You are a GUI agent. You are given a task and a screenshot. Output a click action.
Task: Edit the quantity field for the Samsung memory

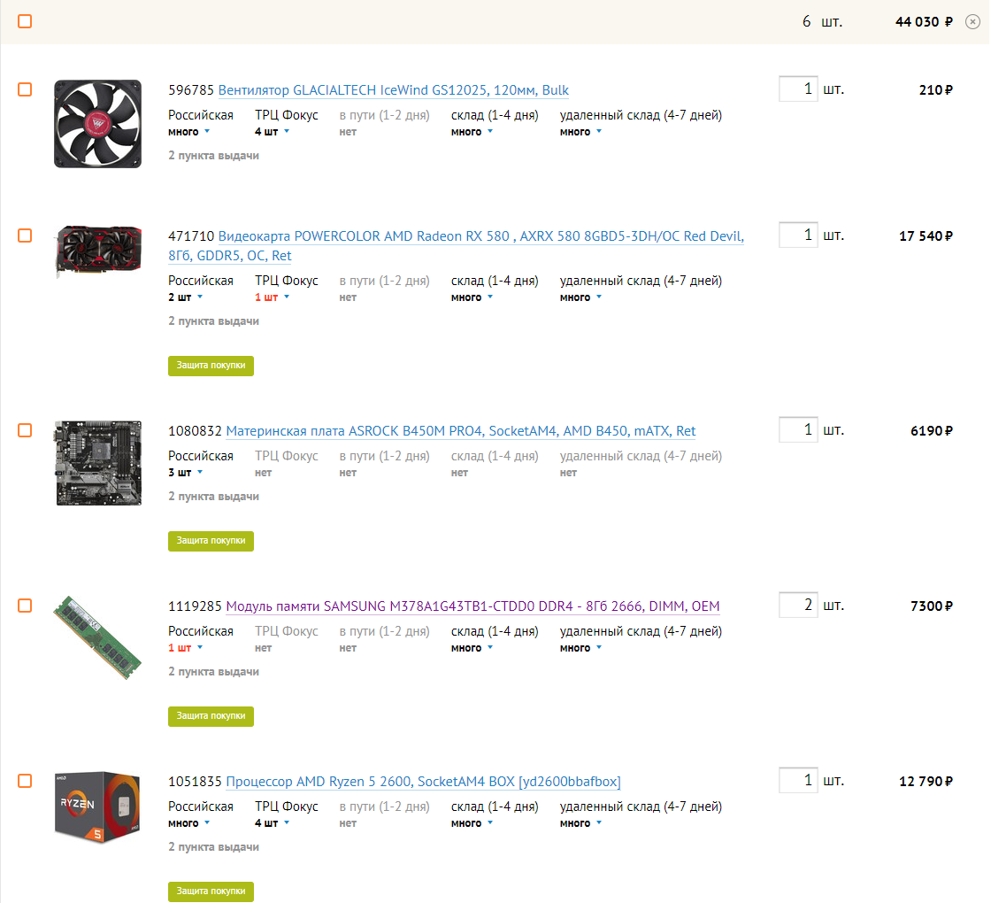798,606
